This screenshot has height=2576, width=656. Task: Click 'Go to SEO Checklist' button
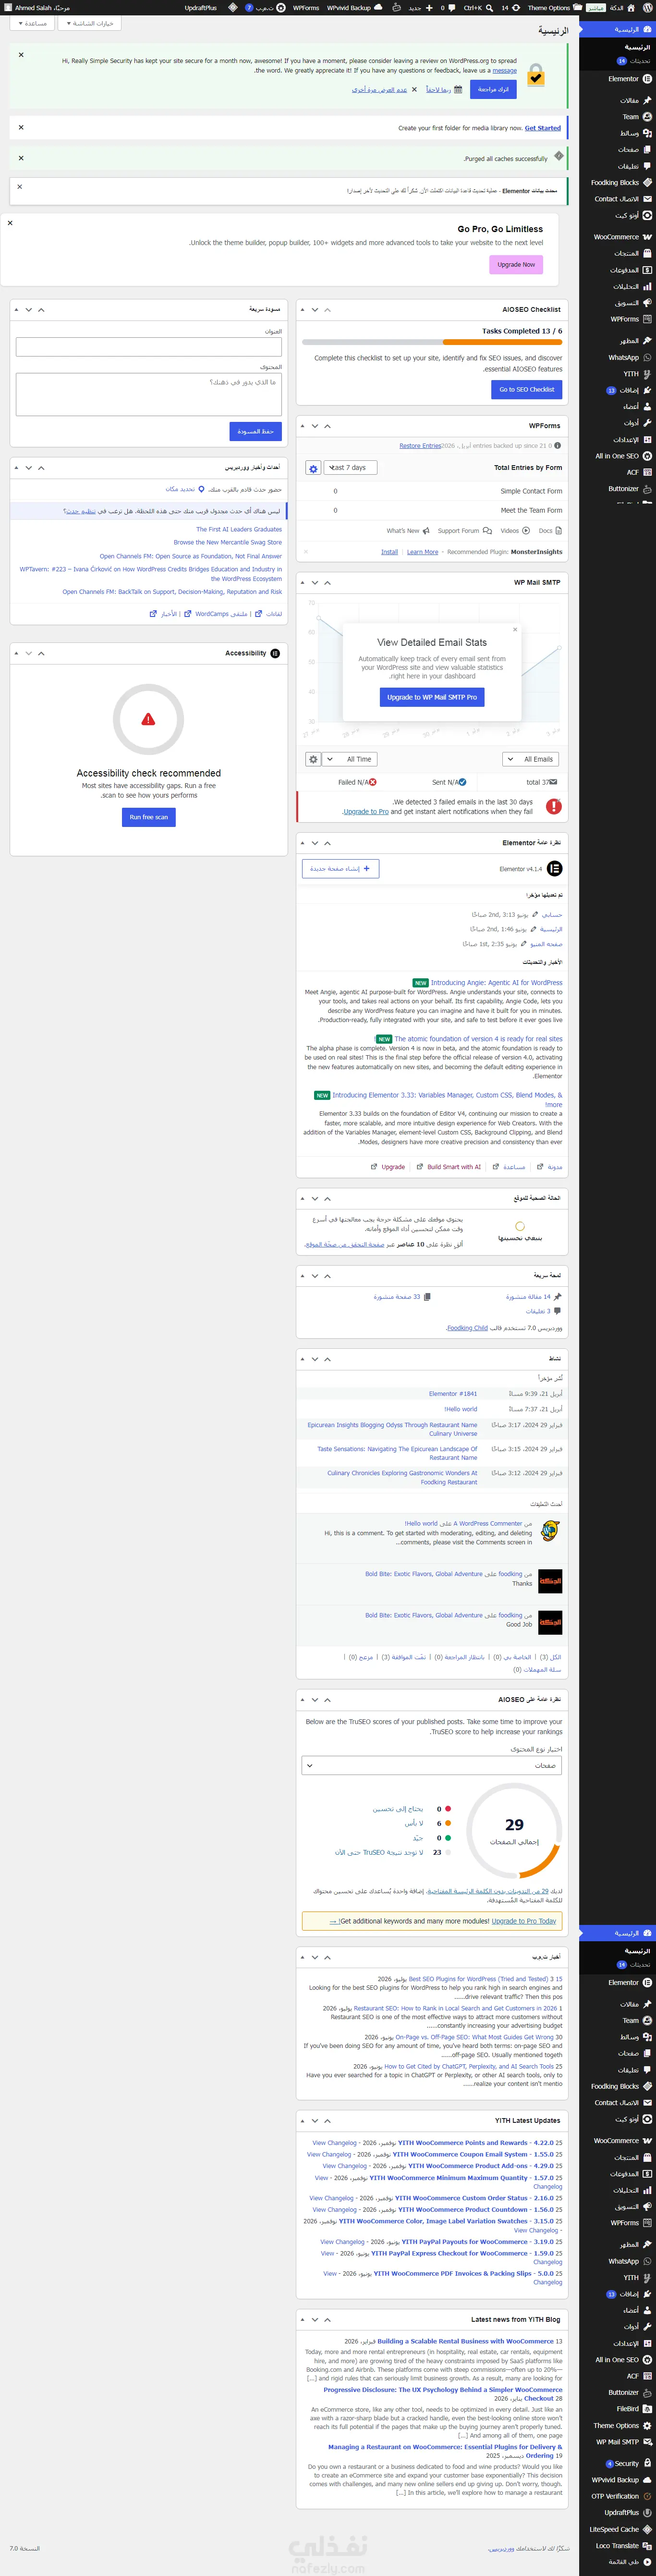(527, 389)
